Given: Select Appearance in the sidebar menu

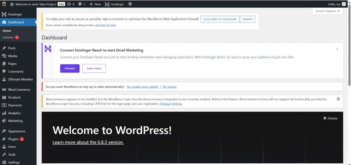Looking at the screenshot, I should click(x=16, y=131).
